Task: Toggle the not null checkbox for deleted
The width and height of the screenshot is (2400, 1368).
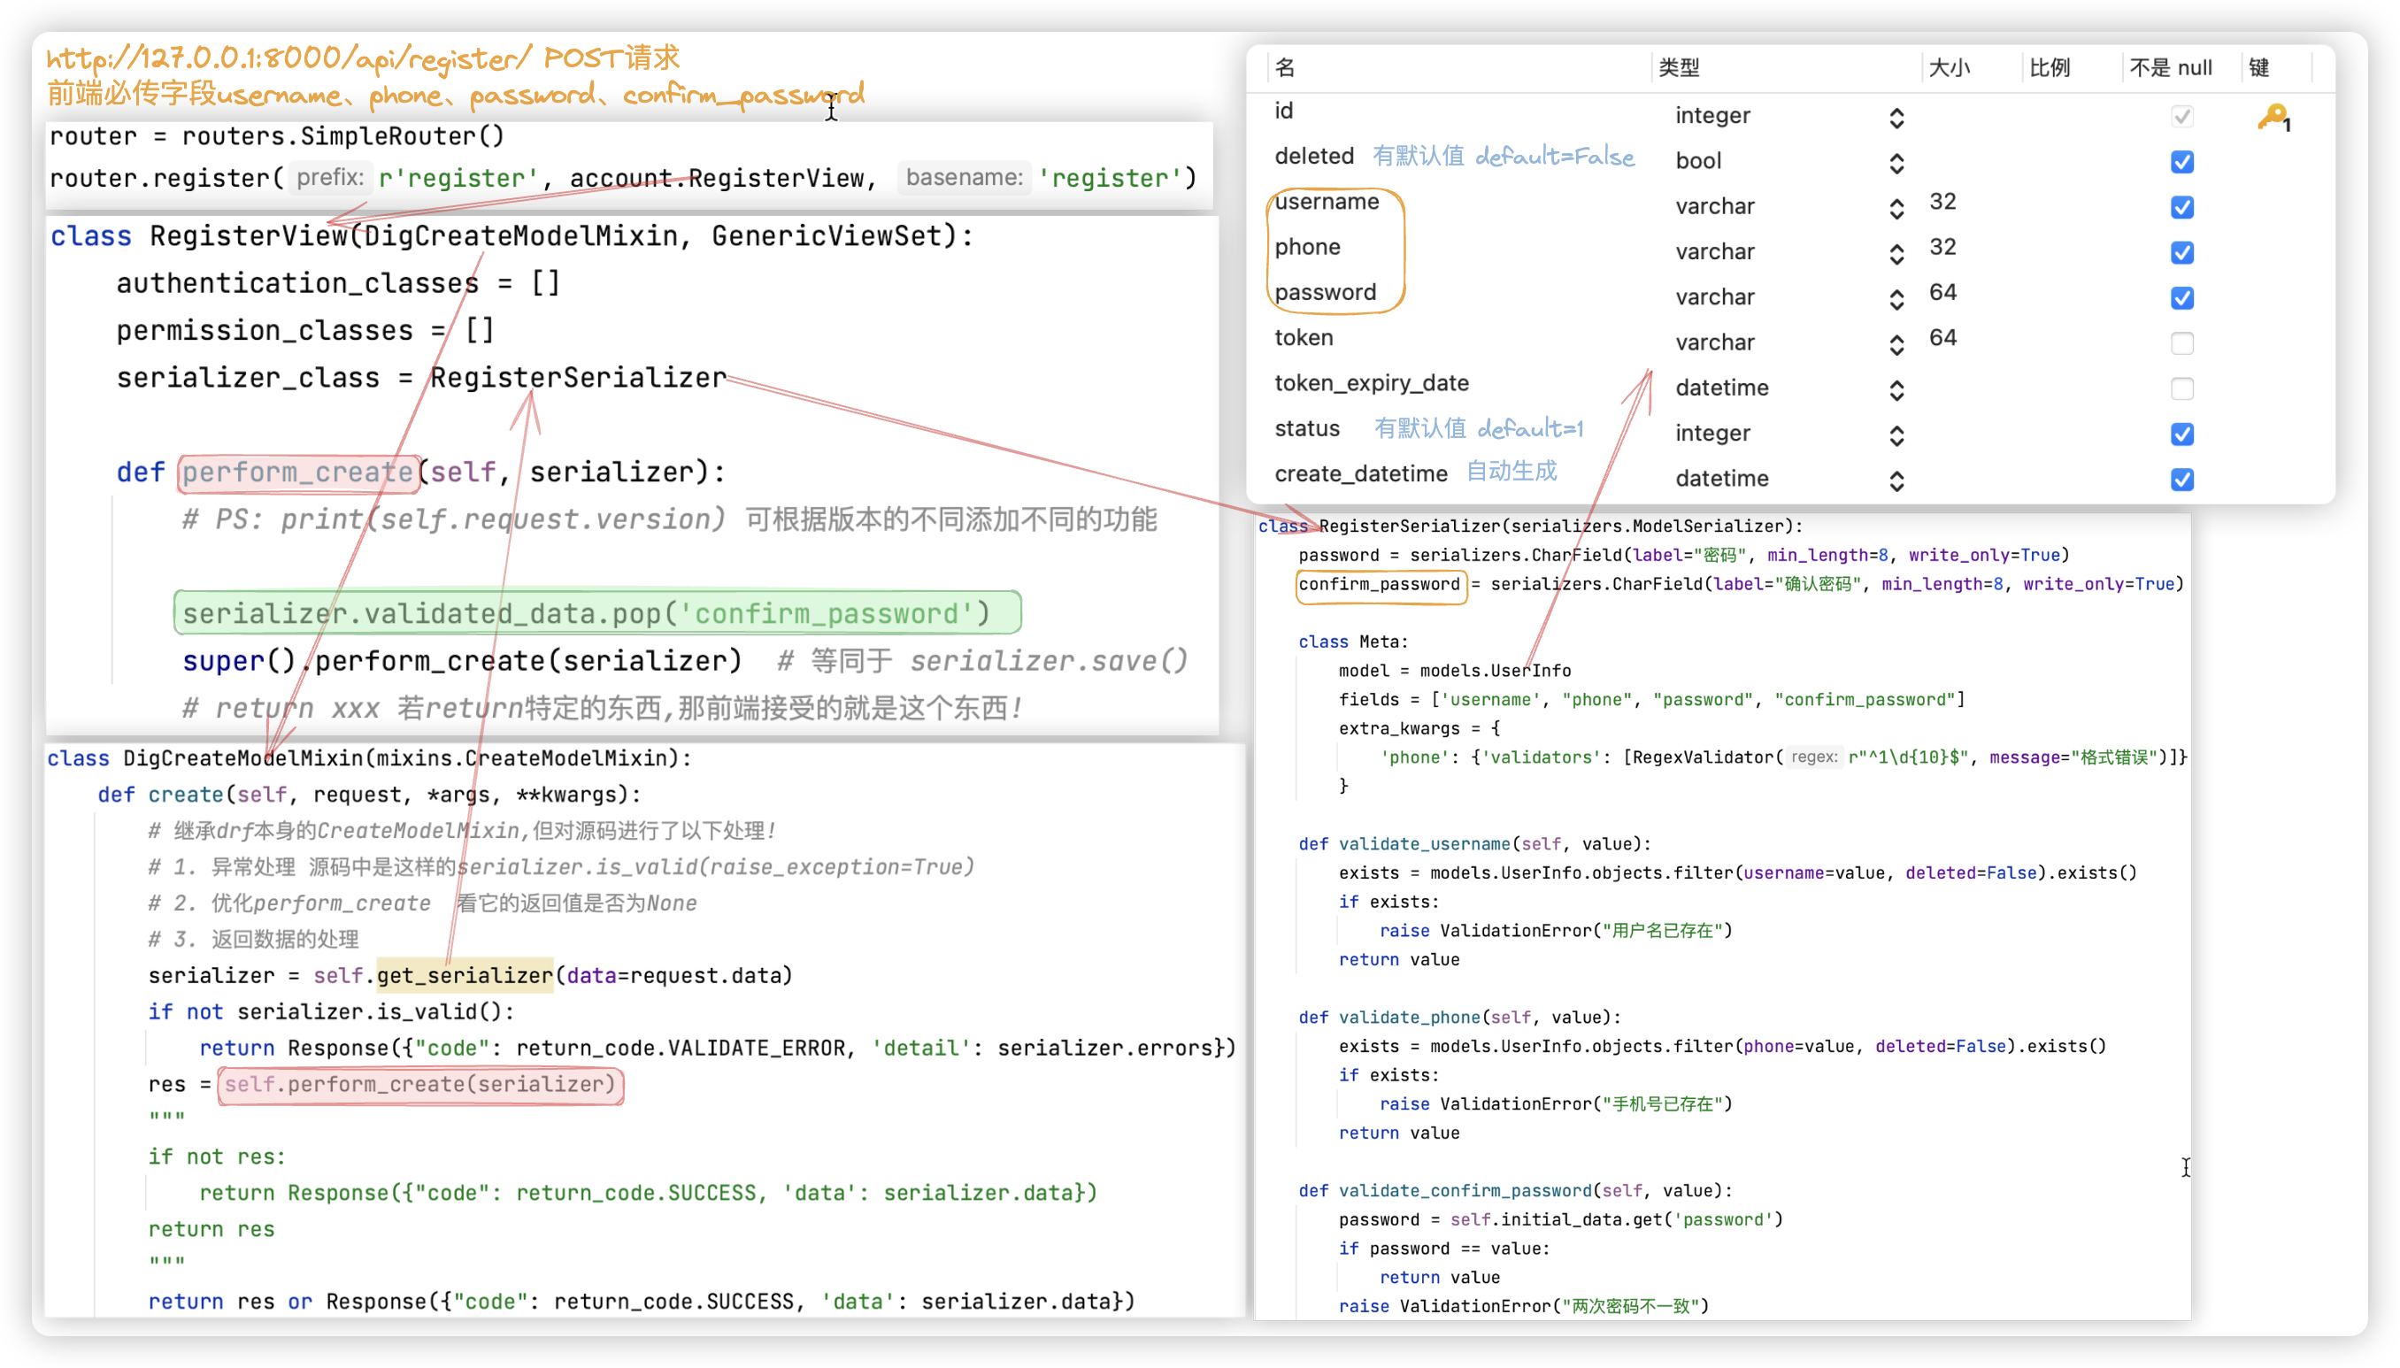Action: click(2181, 162)
